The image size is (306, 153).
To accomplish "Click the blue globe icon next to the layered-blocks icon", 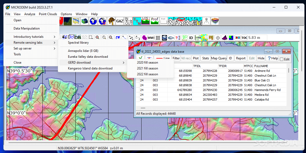I will click(x=94, y=21).
